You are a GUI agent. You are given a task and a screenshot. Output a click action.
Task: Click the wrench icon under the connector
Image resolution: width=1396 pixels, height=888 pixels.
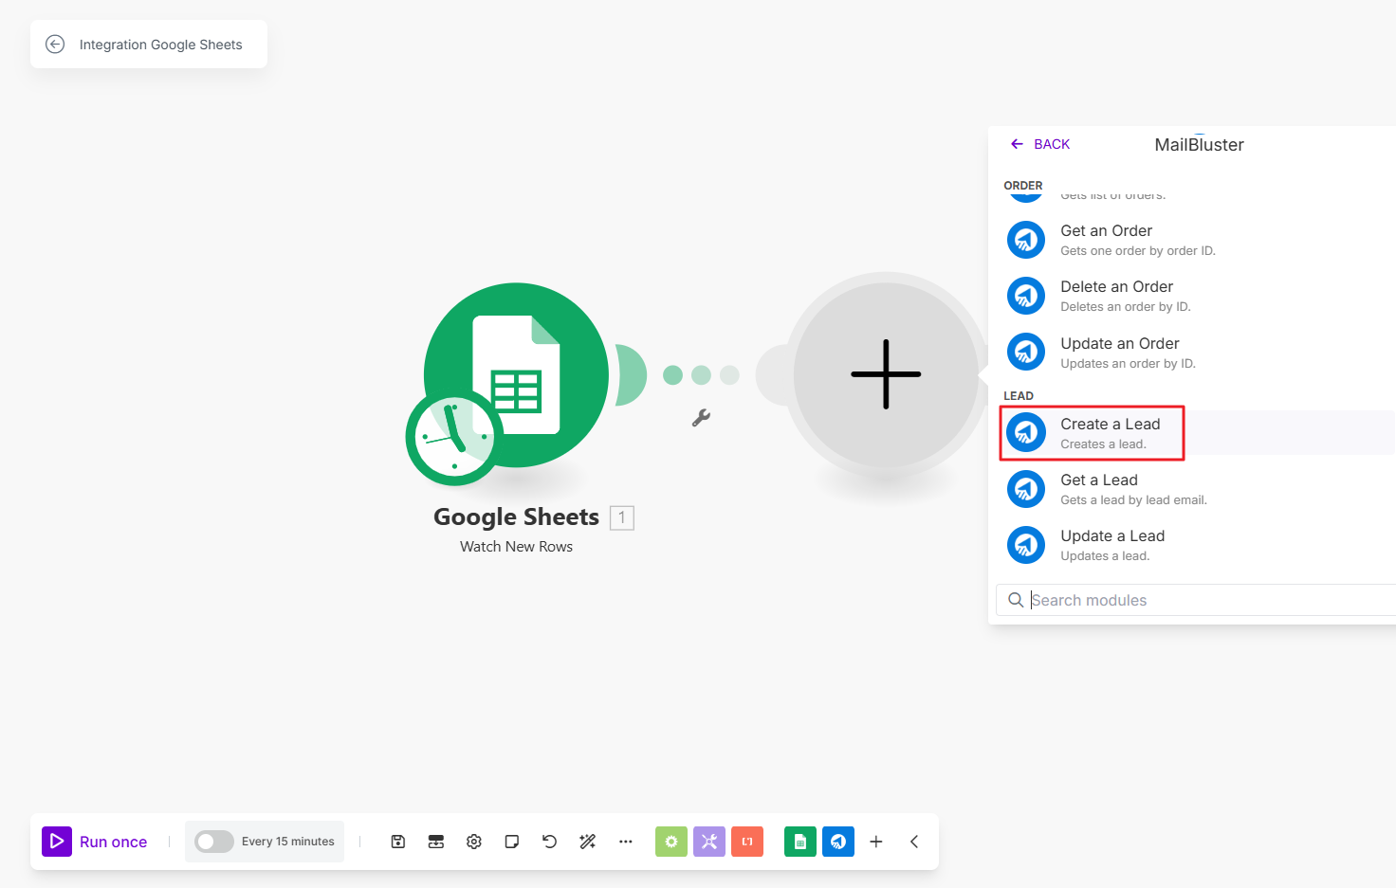point(701,418)
